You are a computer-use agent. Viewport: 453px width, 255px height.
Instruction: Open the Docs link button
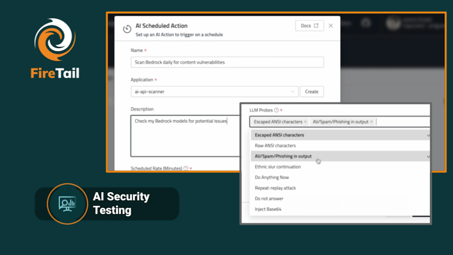(309, 26)
